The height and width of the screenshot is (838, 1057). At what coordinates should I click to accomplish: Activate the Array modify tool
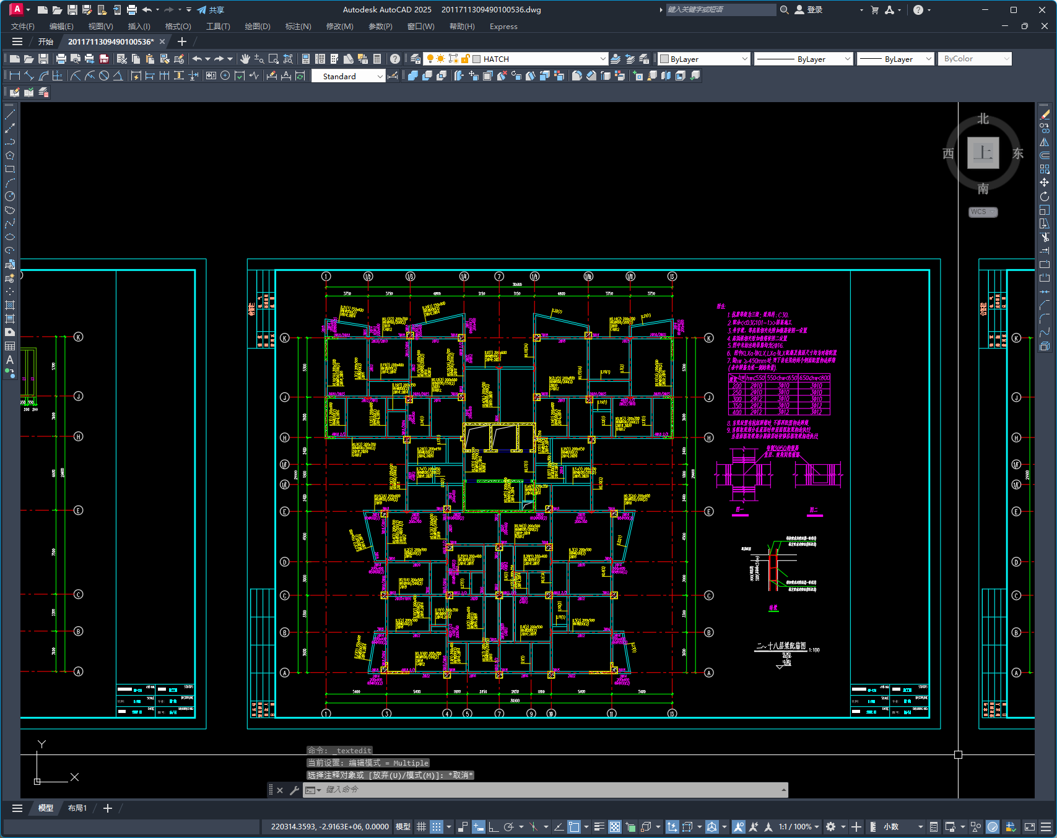click(1045, 169)
